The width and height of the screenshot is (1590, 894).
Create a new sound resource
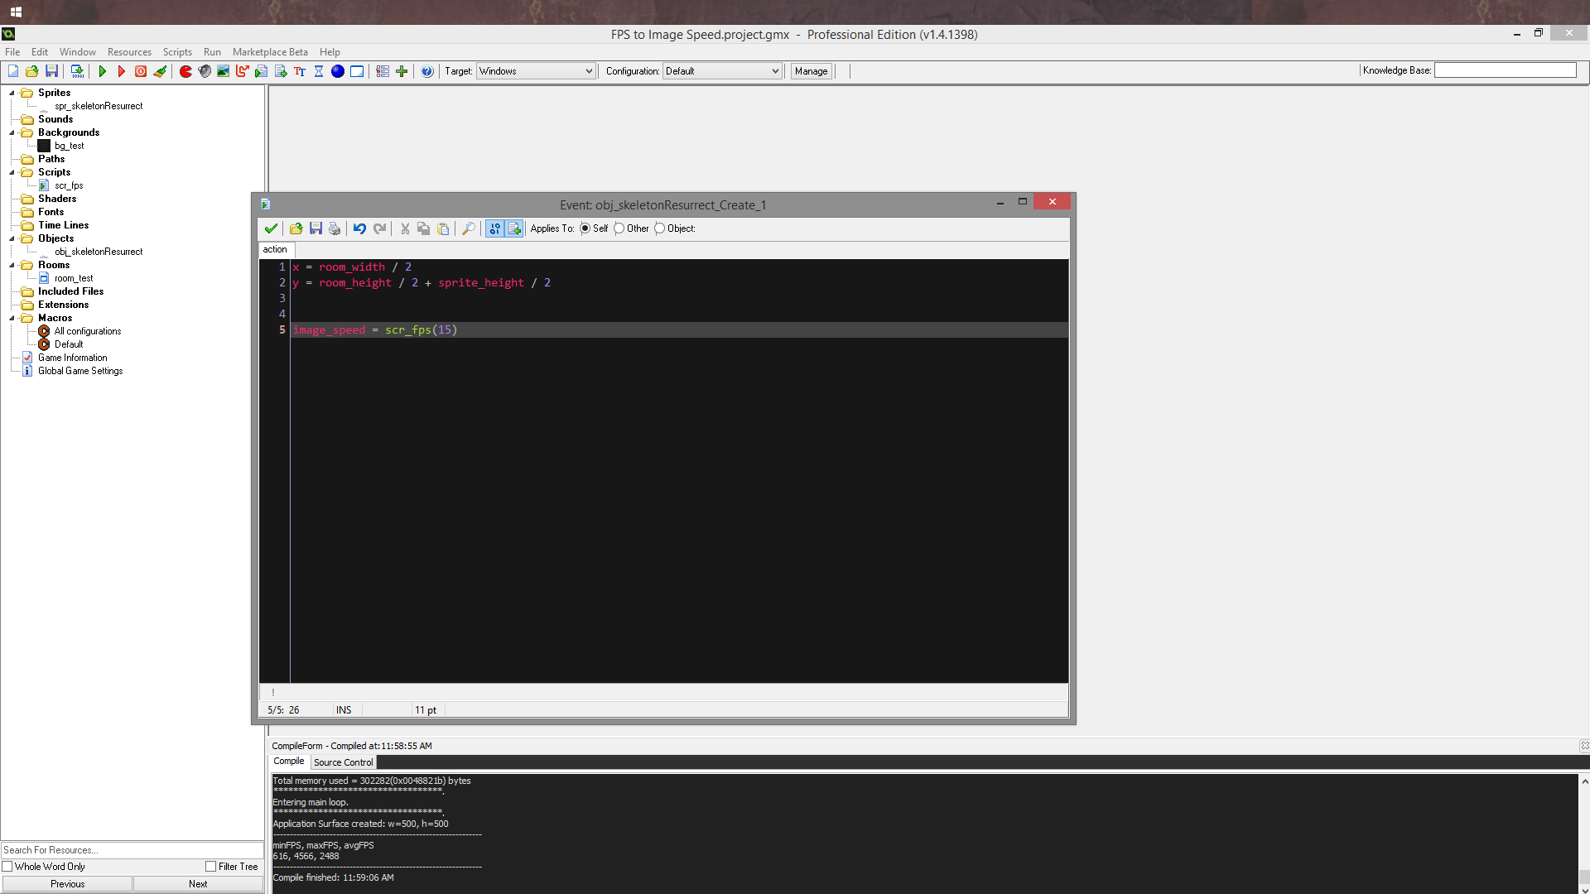205,71
